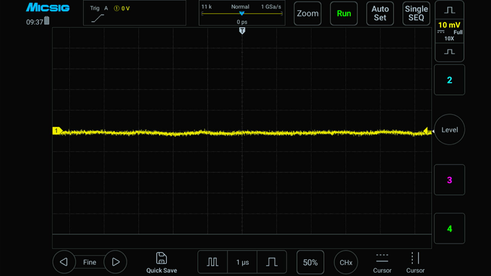491x276 pixels.
Task: Tap the trigger level arrow on right edge
Action: [428, 131]
